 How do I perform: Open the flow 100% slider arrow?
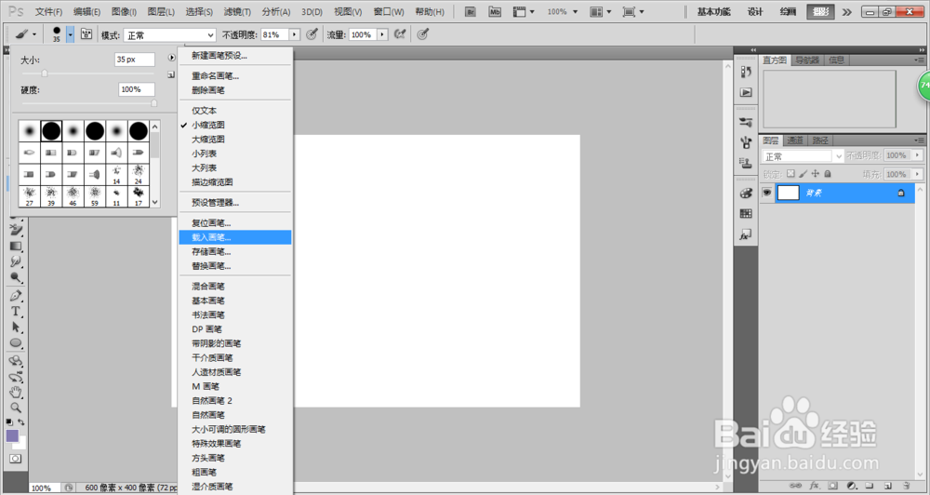point(382,35)
